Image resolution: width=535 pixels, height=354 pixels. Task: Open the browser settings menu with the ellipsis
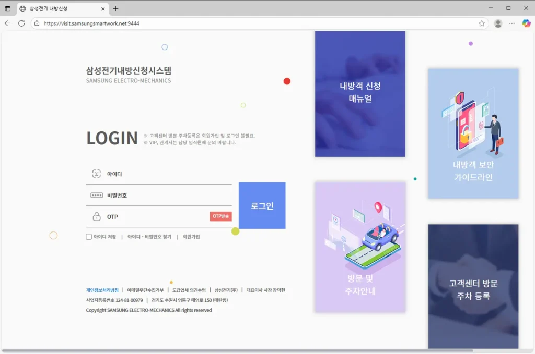pyautogui.click(x=512, y=23)
